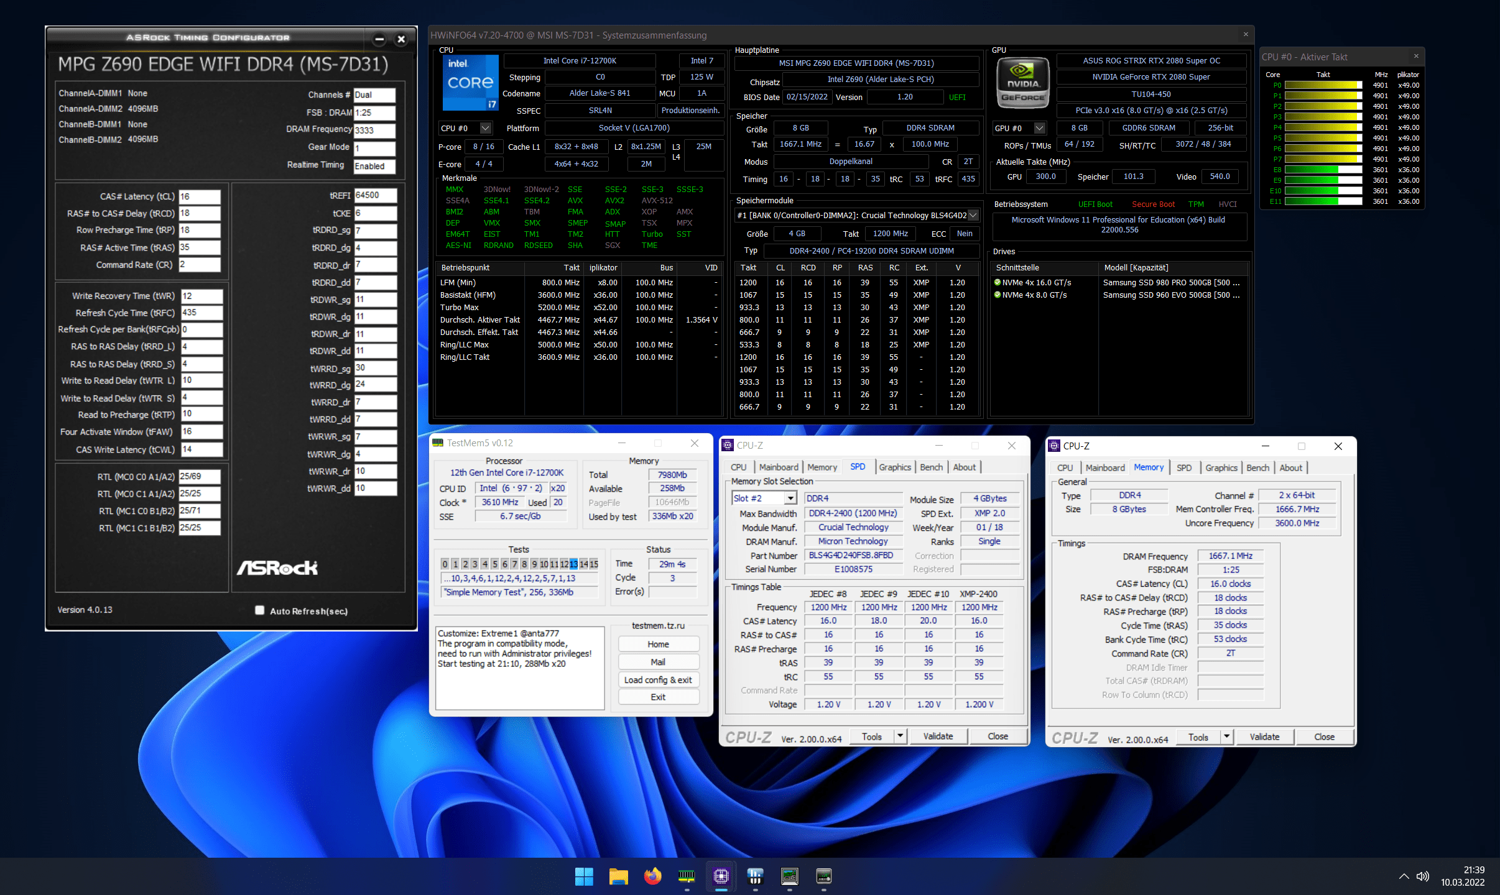Open the CPU #0 selector dropdown
The image size is (1500, 895).
[486, 128]
